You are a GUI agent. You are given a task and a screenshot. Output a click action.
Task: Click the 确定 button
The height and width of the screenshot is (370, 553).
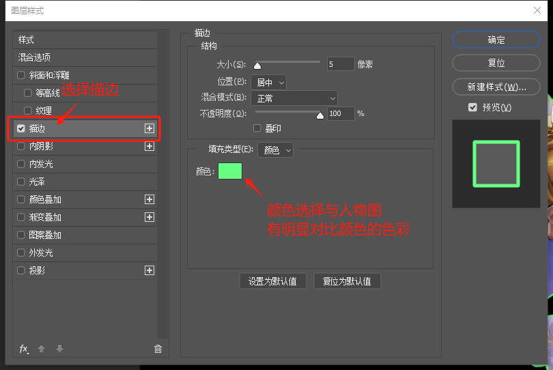(496, 40)
